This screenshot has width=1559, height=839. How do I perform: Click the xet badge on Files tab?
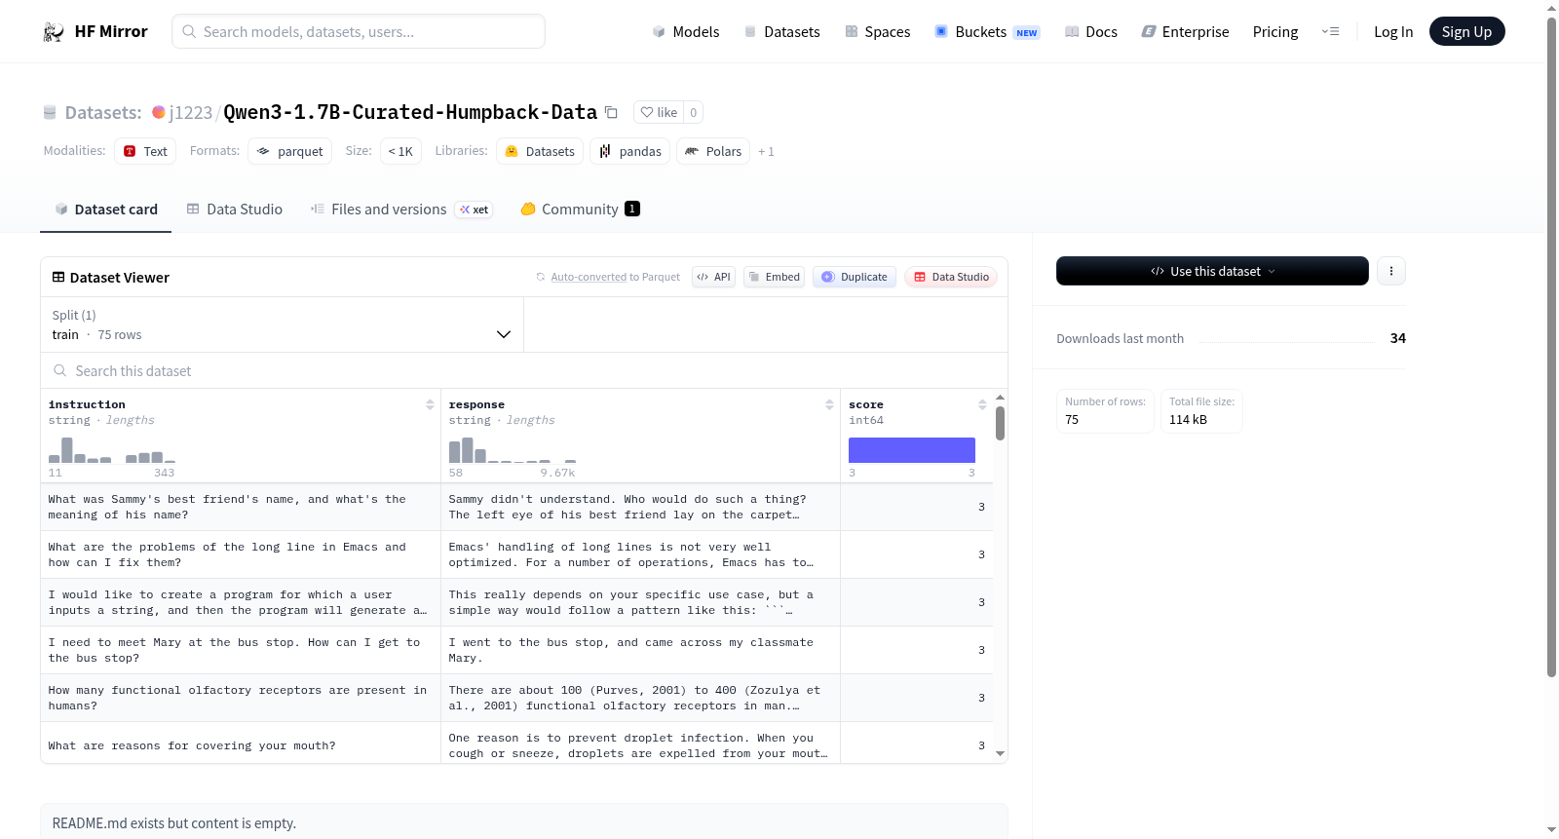coord(475,210)
